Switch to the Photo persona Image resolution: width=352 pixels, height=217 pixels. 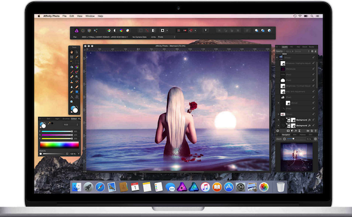tap(76, 30)
